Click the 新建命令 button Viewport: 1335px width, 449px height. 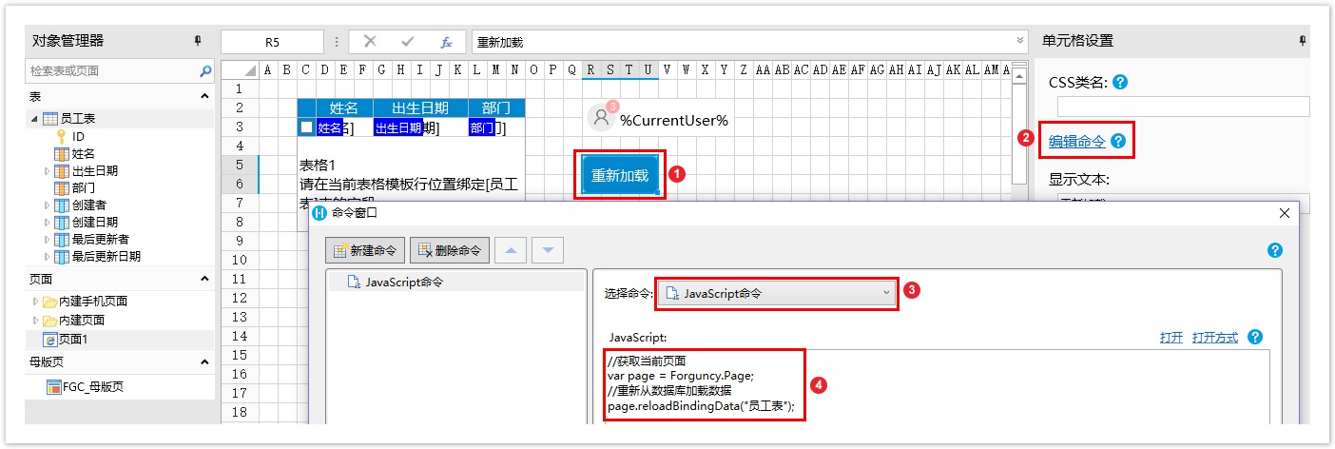(366, 250)
